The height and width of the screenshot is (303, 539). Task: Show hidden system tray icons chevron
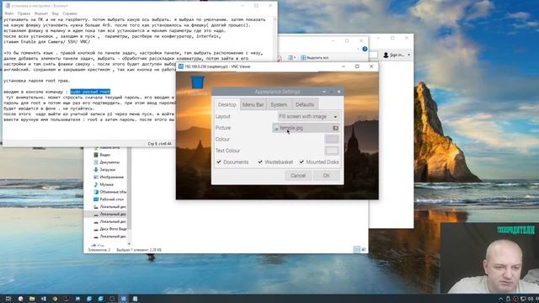[x=500, y=299]
